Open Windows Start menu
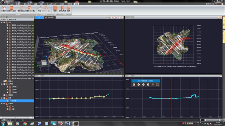 coord(3,123)
